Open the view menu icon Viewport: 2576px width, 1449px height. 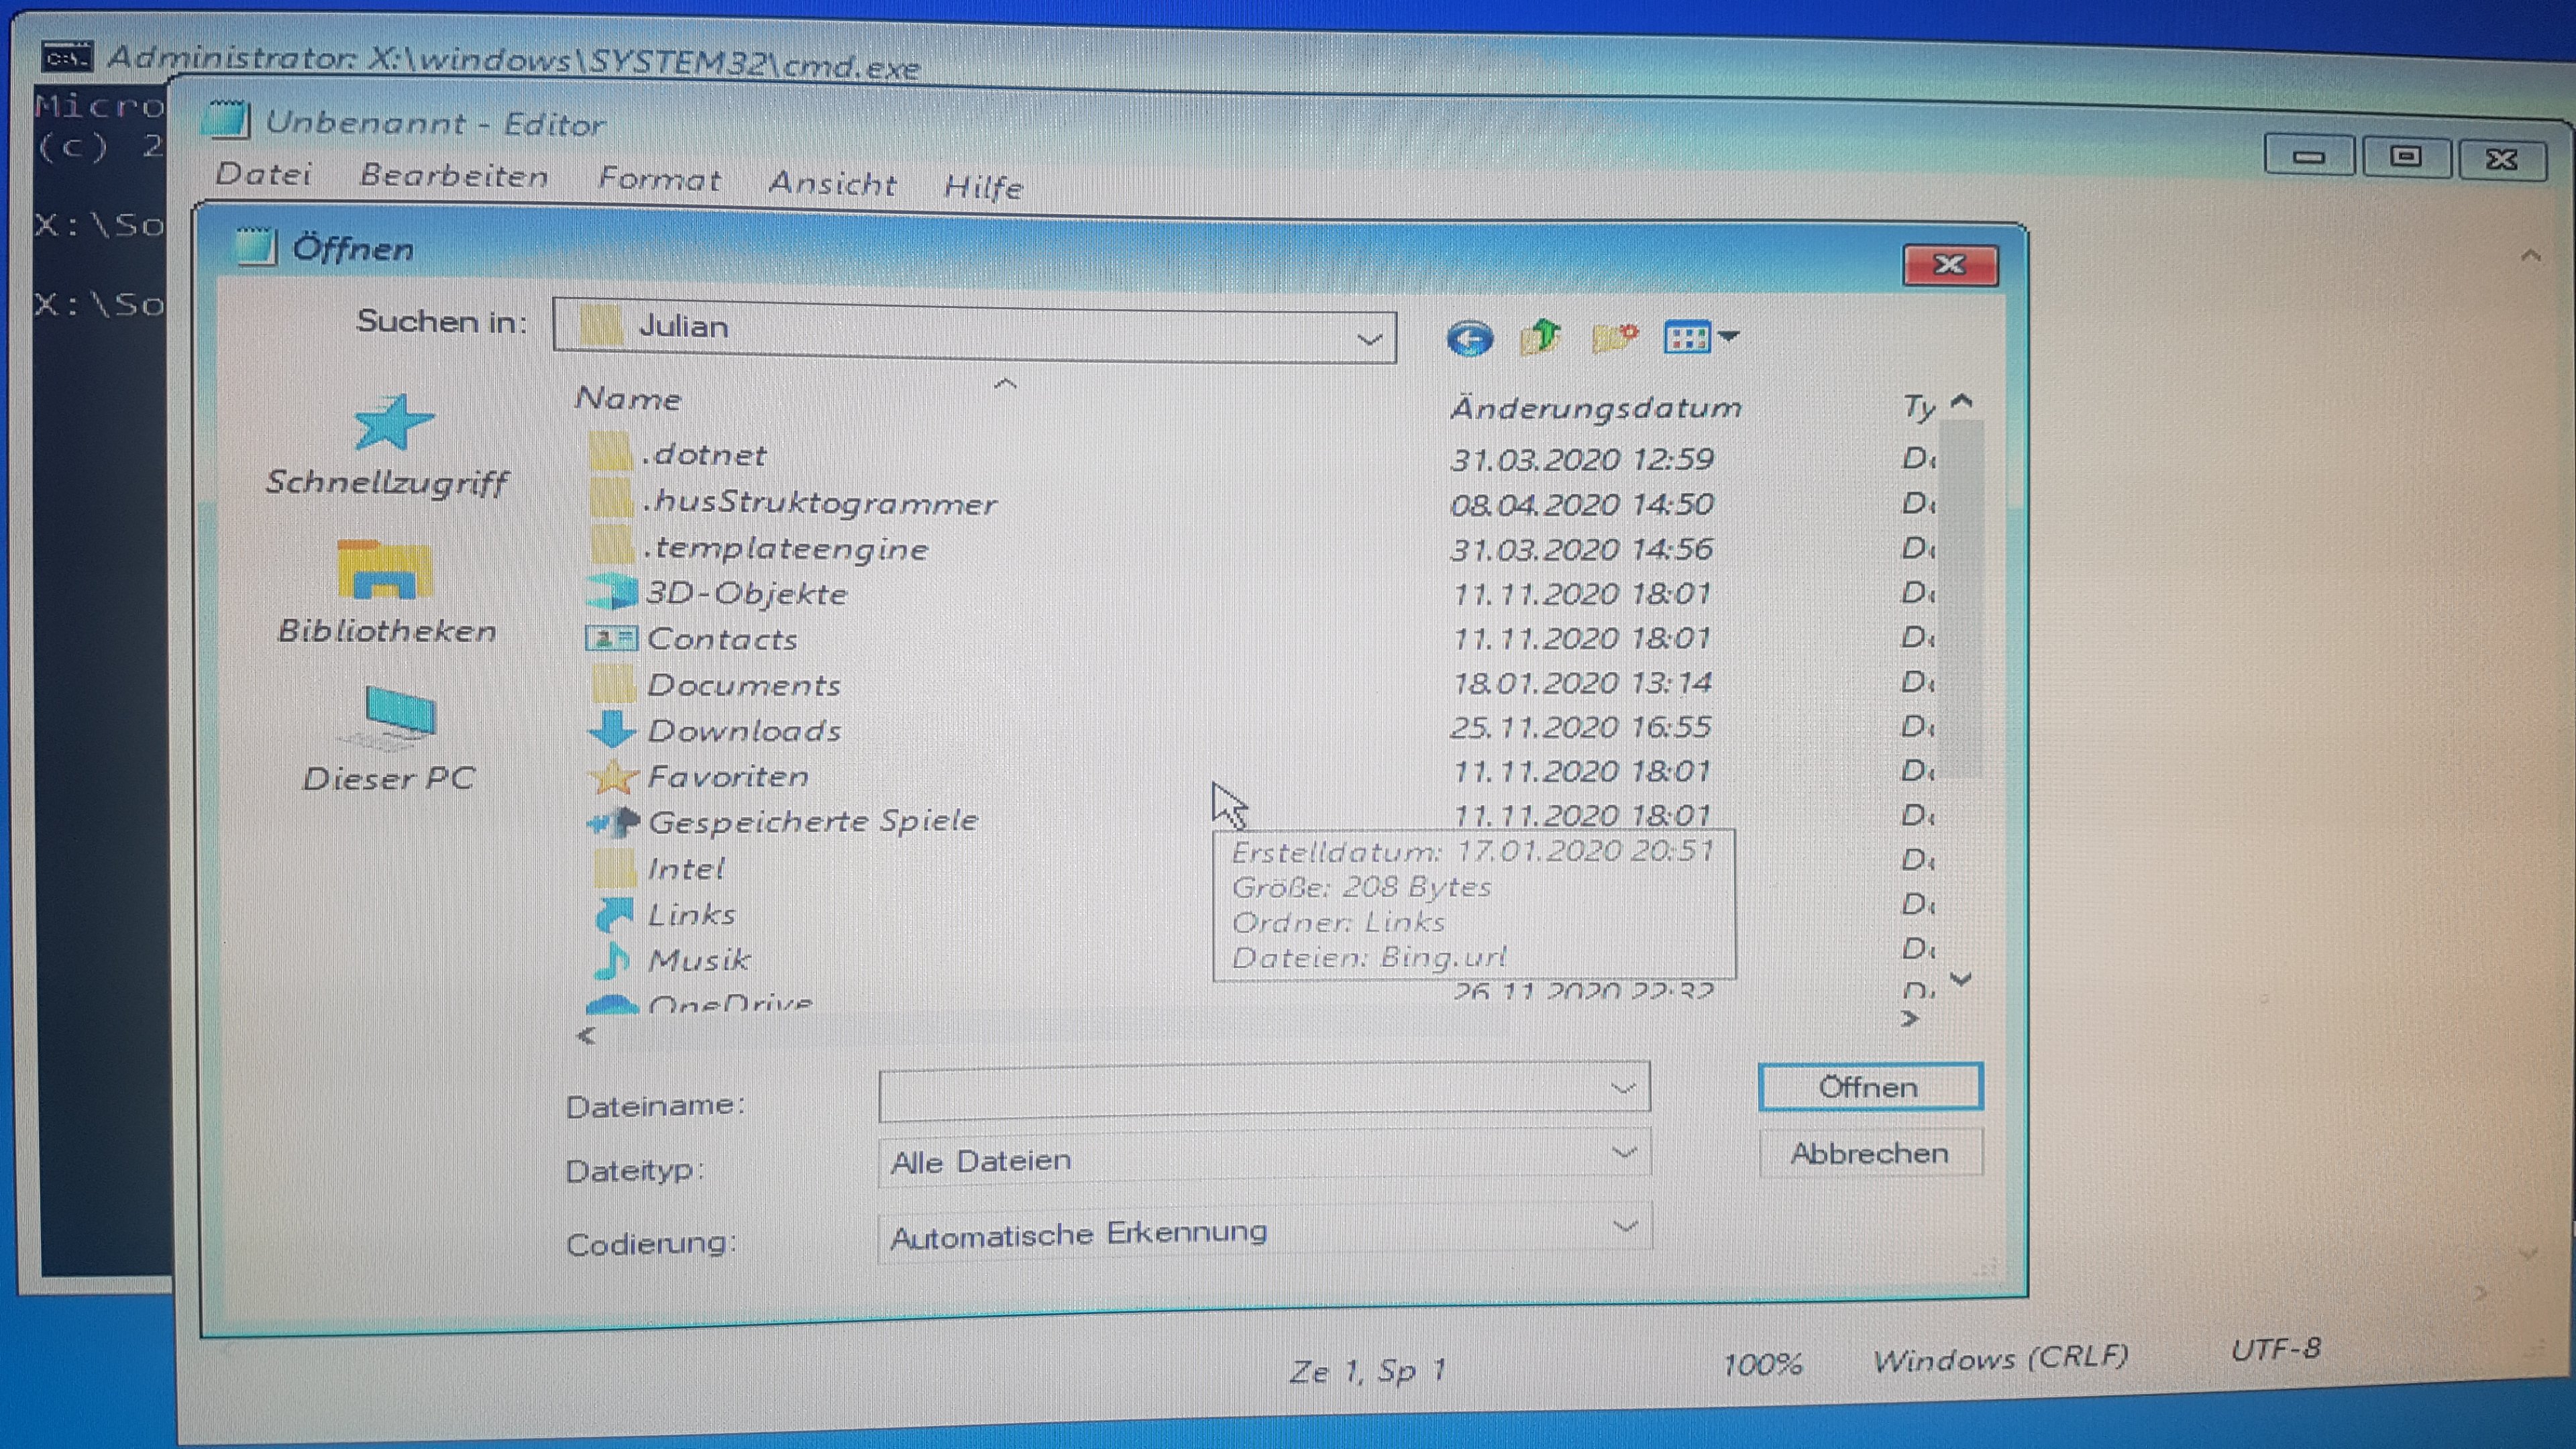(x=1700, y=338)
